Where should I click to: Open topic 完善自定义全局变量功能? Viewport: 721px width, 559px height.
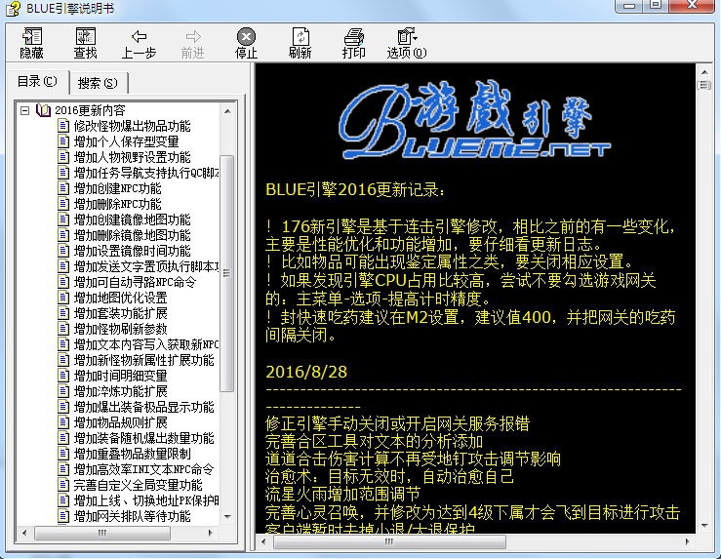tap(138, 486)
